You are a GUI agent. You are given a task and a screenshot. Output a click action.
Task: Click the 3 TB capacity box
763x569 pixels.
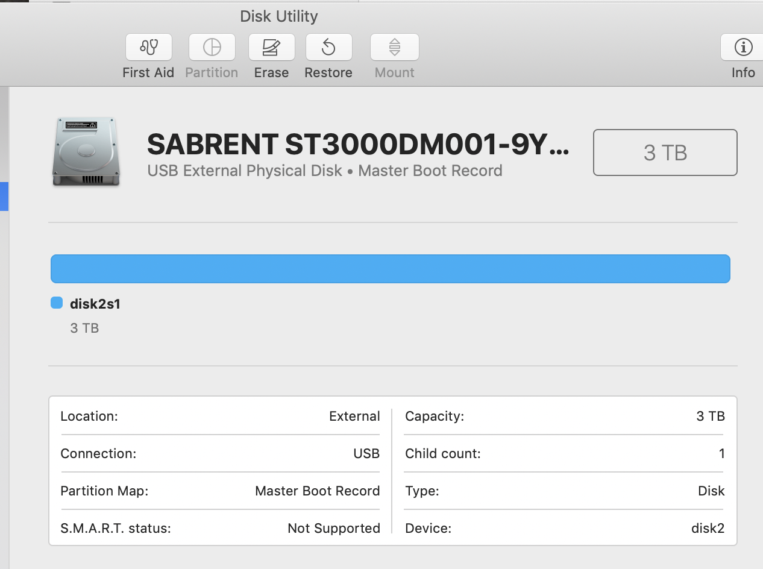tap(665, 152)
